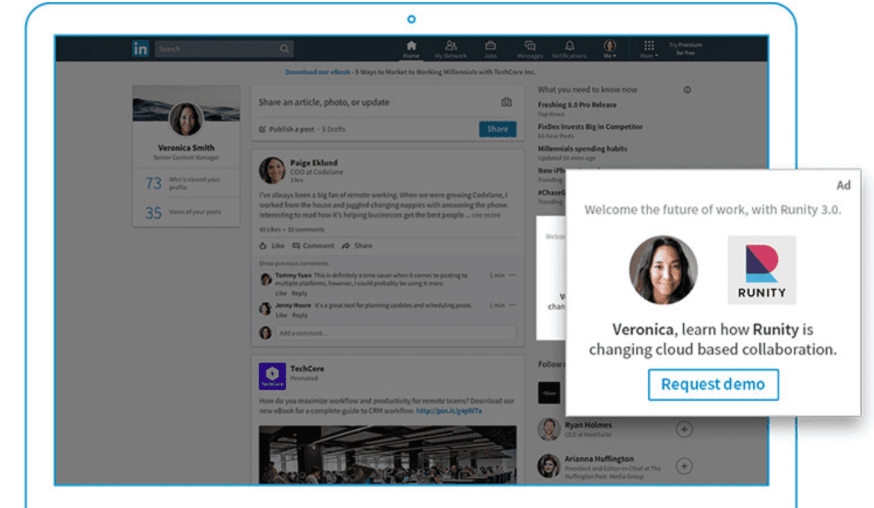Click the Add a comment field
This screenshot has width=874, height=508.
[396, 333]
